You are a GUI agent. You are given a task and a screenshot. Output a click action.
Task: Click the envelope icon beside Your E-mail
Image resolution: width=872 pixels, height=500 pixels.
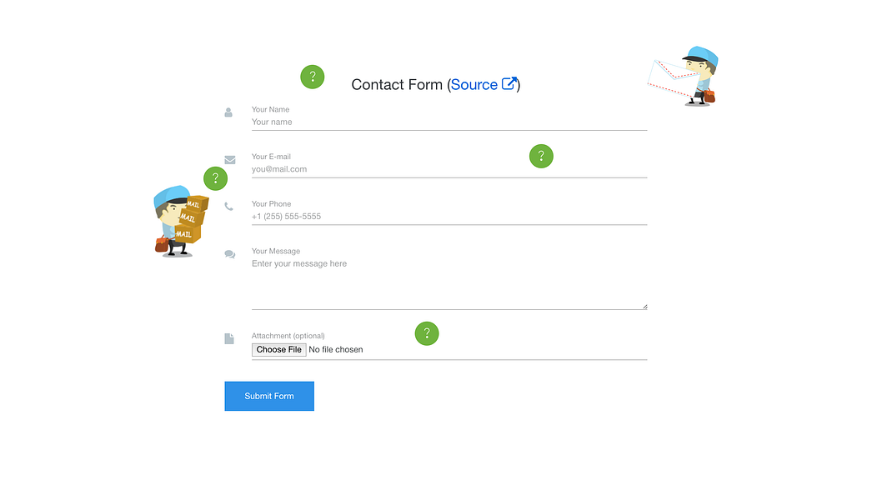pos(230,160)
